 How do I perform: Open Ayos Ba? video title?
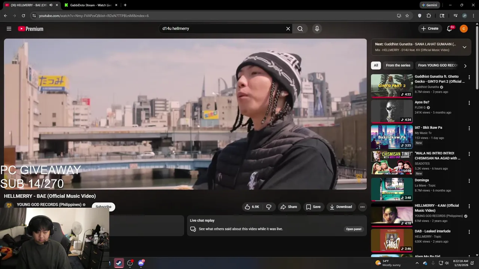point(422,102)
